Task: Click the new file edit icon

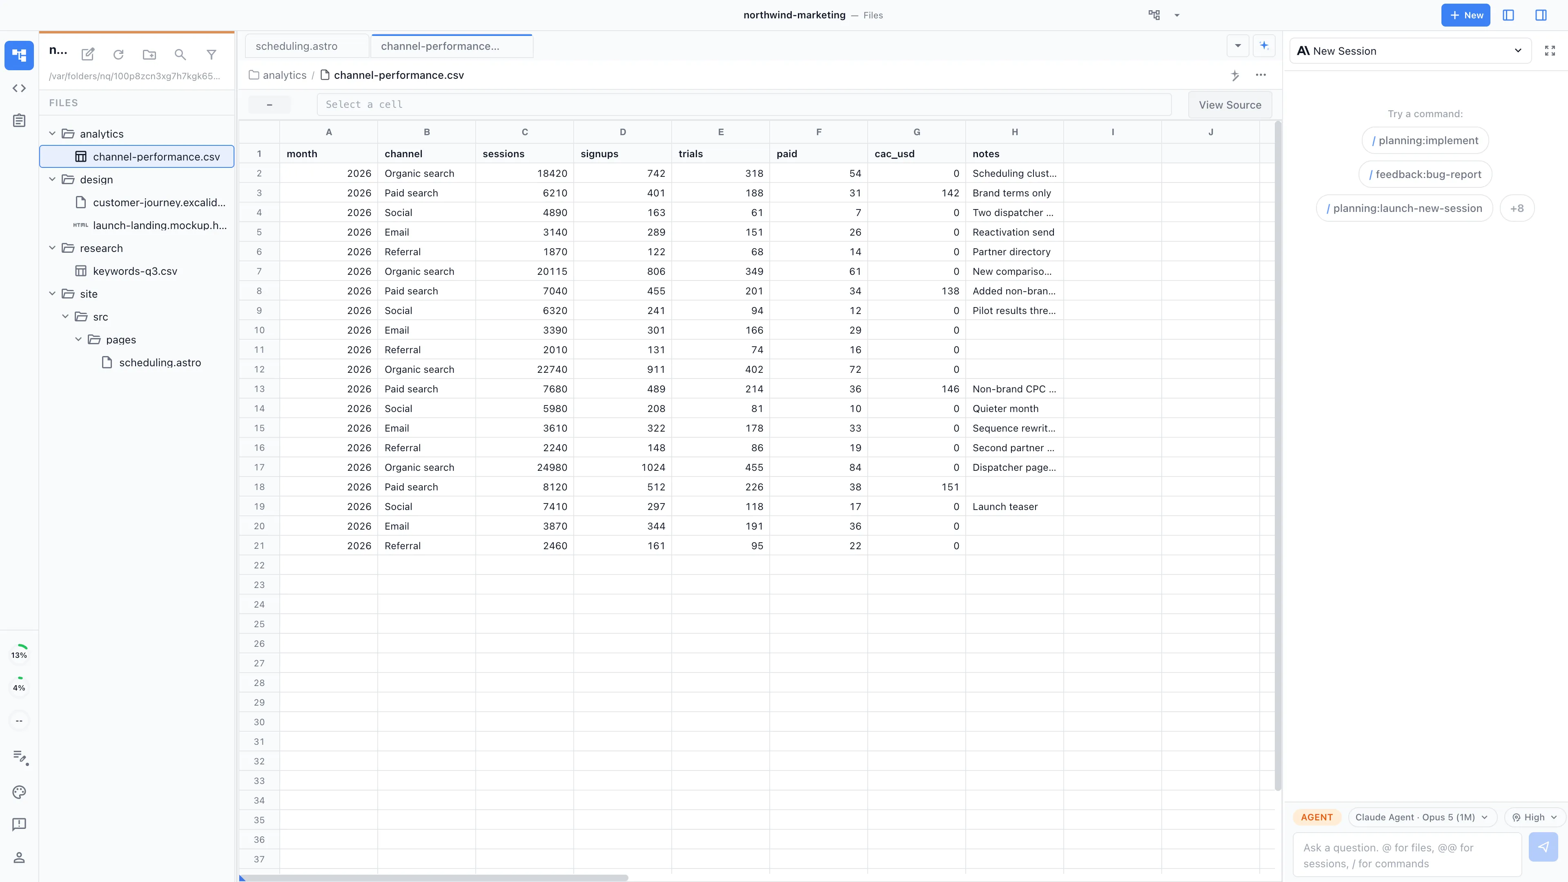Action: pyautogui.click(x=88, y=54)
